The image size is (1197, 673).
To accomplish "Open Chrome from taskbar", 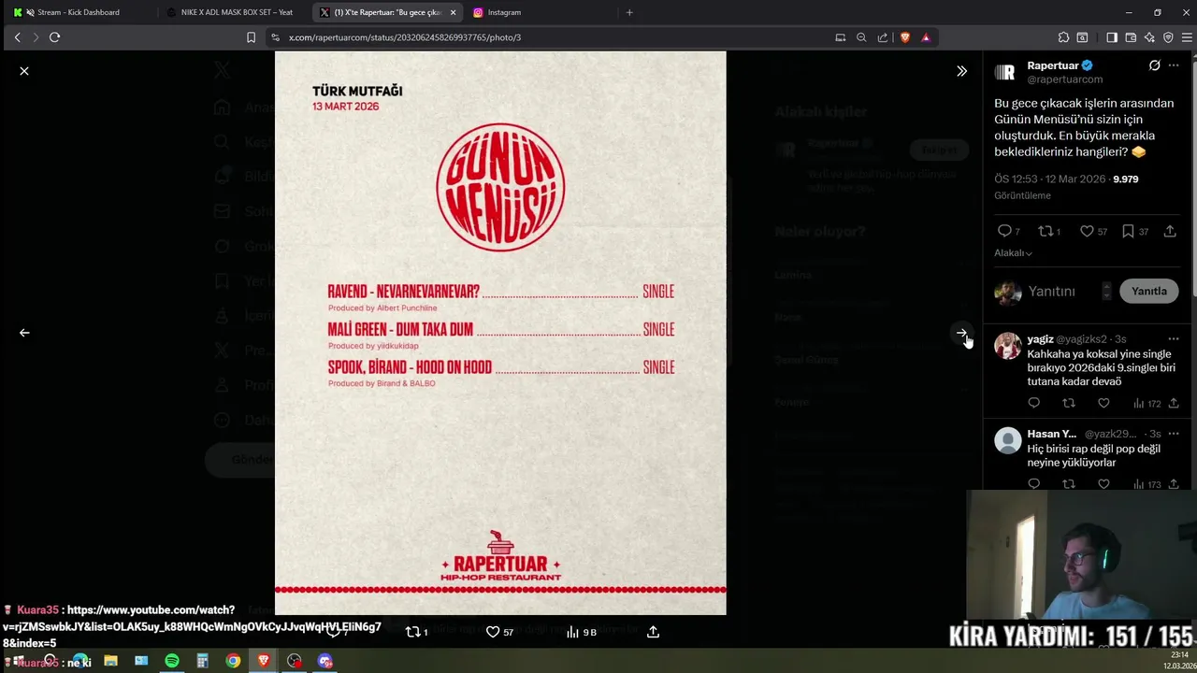I will (233, 661).
